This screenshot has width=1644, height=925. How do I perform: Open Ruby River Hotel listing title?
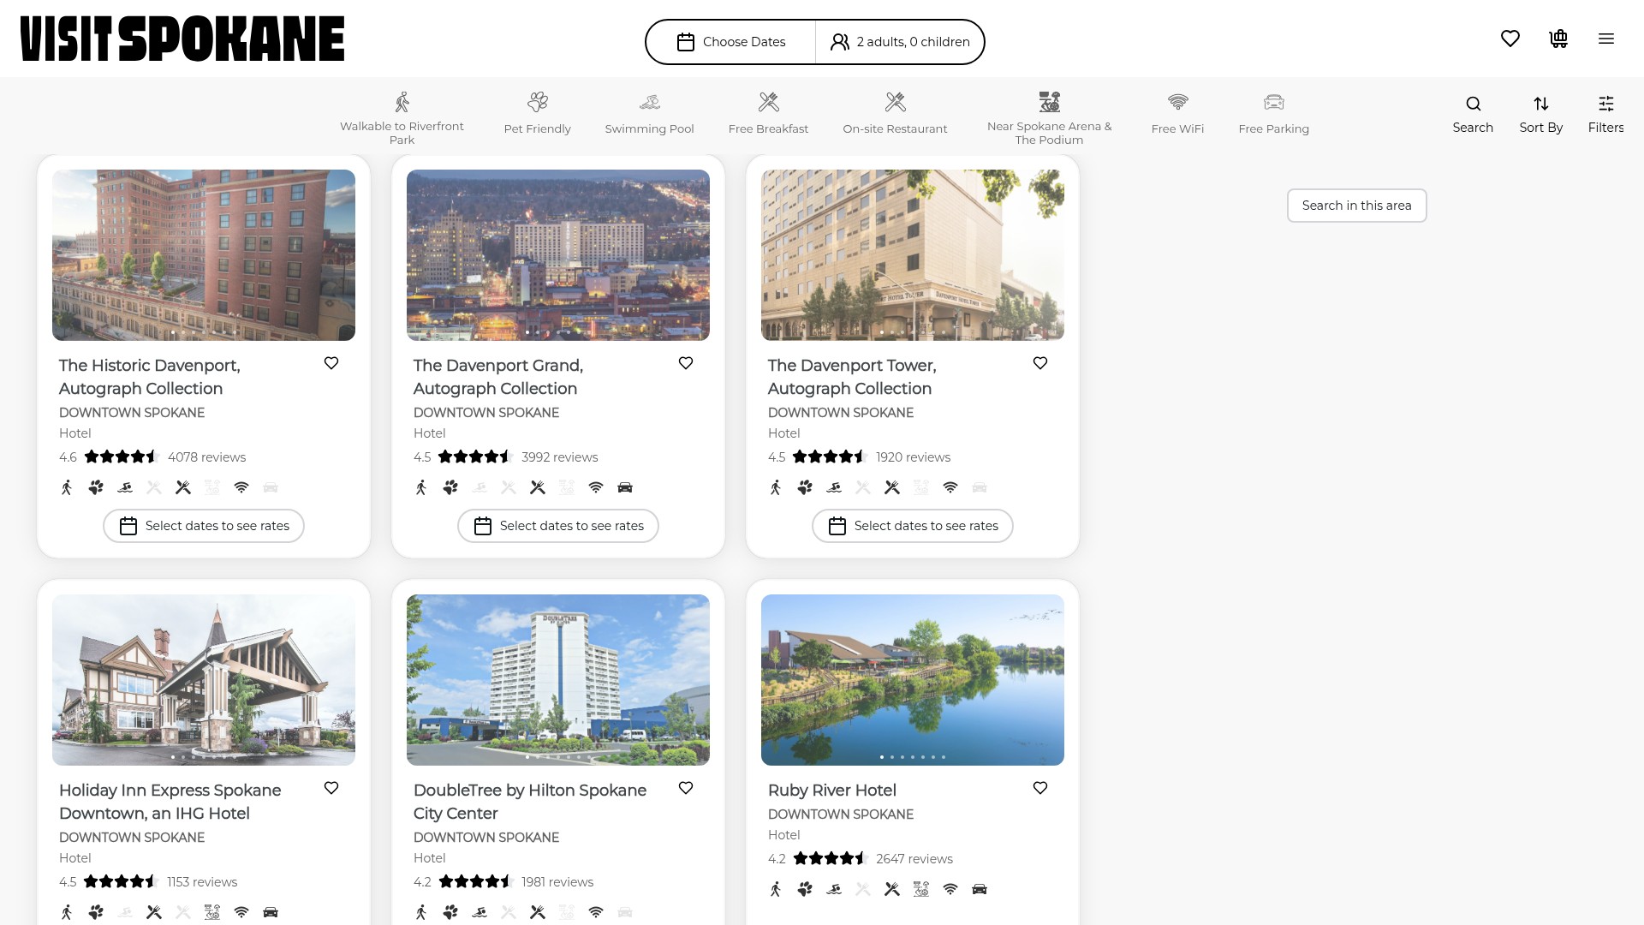point(832,791)
